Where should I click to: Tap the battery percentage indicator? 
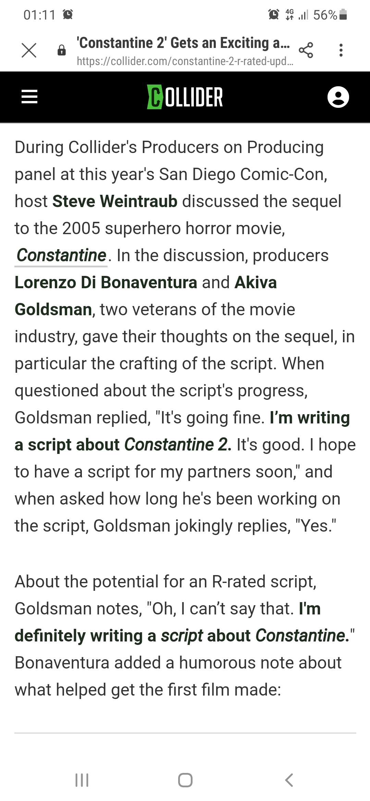click(330, 15)
